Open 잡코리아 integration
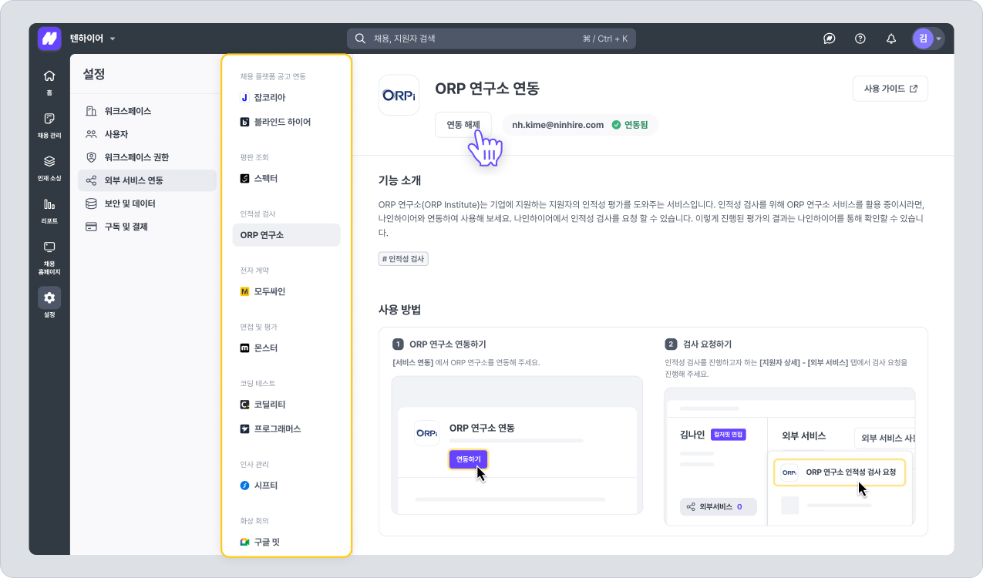Image resolution: width=983 pixels, height=578 pixels. pyautogui.click(x=286, y=98)
